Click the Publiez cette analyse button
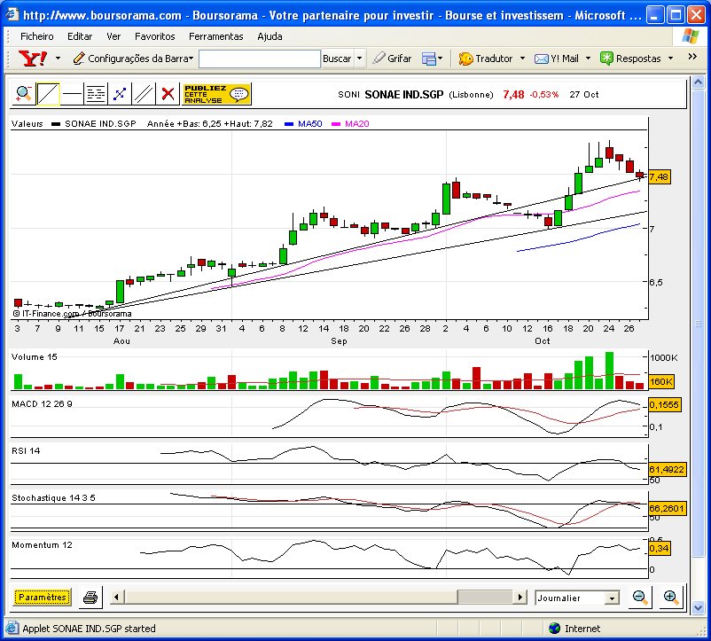 tap(216, 94)
